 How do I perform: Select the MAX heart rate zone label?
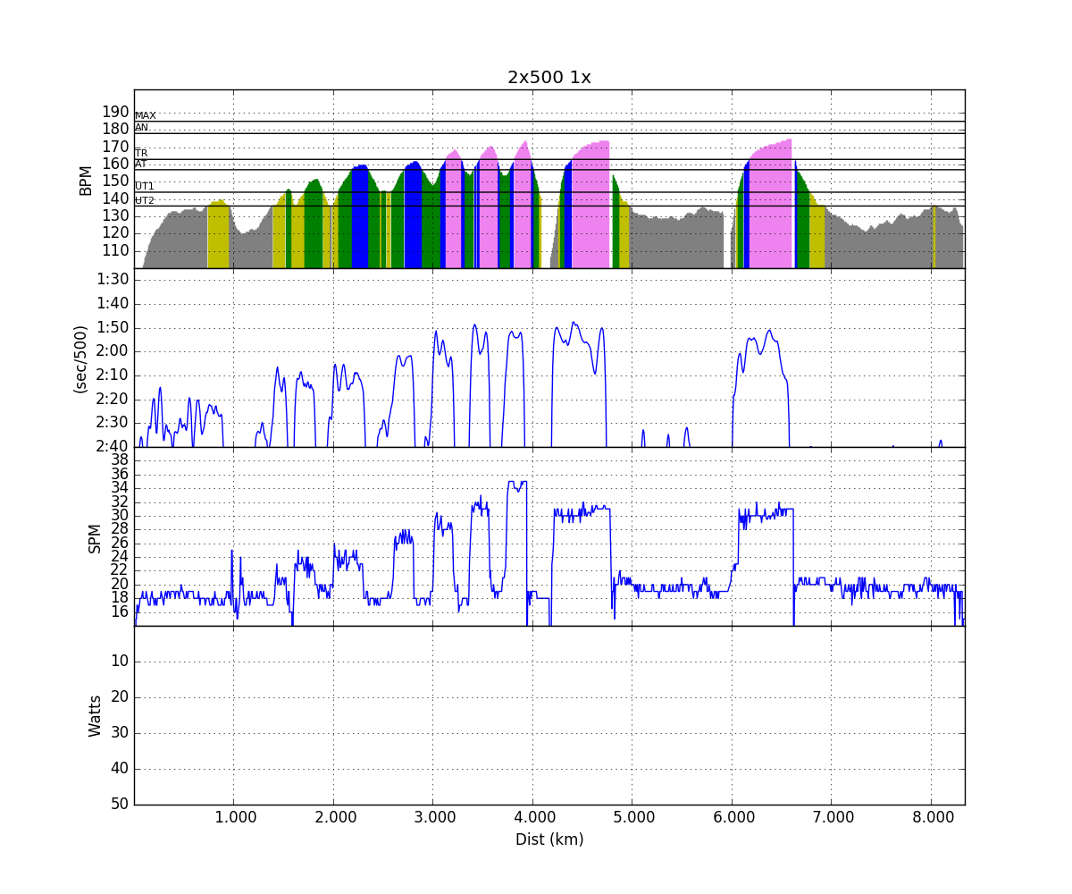point(145,116)
